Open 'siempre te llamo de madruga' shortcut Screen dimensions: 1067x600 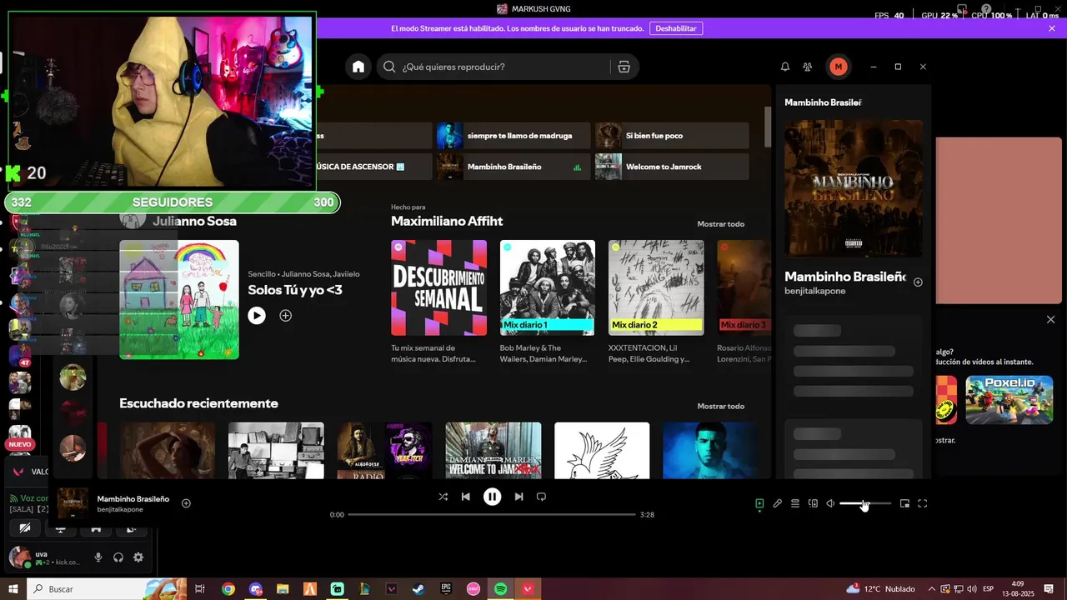(513, 136)
